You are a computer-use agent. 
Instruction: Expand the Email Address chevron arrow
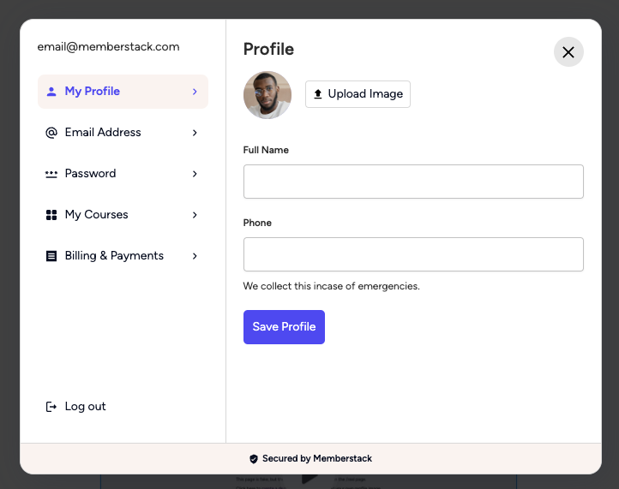(x=195, y=133)
